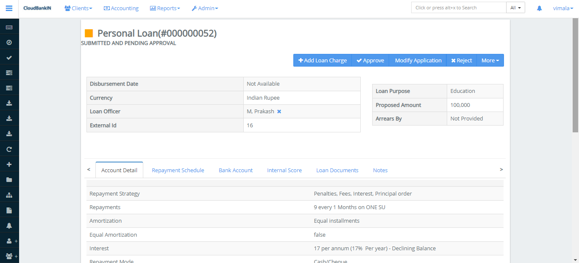Select the add-group icon at sidebar bottom
The width and height of the screenshot is (579, 263).
[9, 256]
